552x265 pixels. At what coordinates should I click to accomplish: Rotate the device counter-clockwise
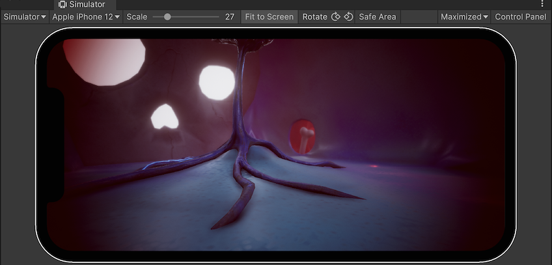pos(336,17)
